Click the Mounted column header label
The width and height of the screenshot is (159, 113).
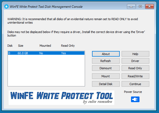click(45, 46)
